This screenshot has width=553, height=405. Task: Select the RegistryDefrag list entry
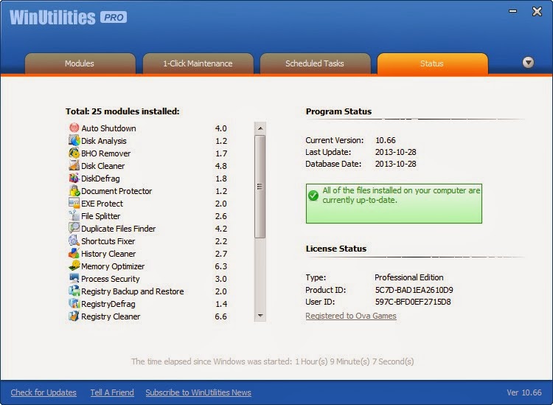(x=108, y=304)
